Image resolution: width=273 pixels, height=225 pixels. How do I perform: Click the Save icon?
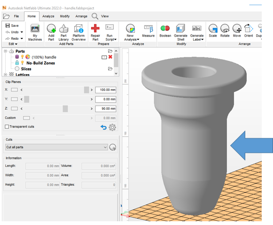[x=8, y=25]
